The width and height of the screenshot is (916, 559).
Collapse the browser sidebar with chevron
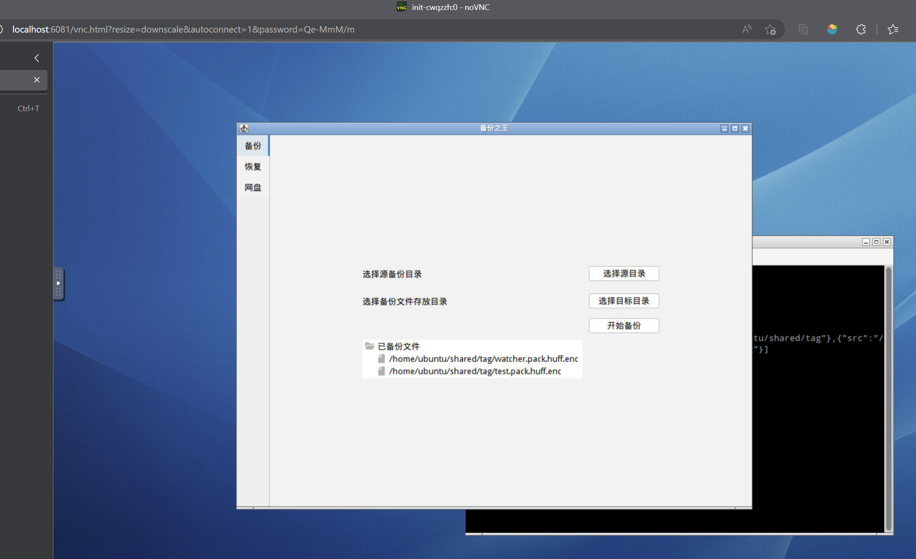37,58
